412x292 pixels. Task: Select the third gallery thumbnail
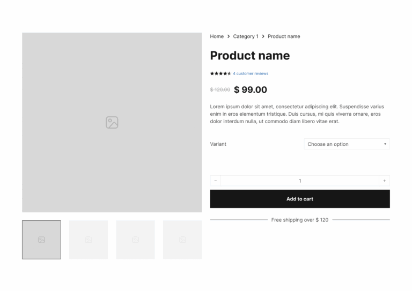point(135,239)
